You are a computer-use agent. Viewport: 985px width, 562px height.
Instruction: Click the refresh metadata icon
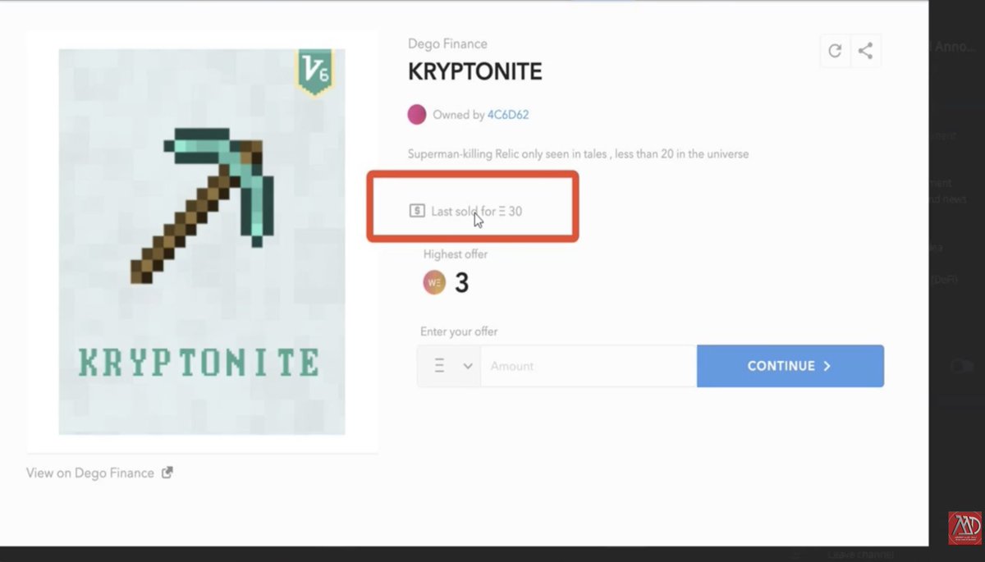835,51
